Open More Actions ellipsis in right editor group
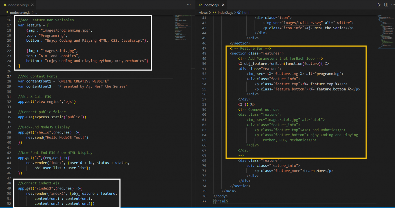This screenshot has width=395, height=208. [x=394, y=4]
